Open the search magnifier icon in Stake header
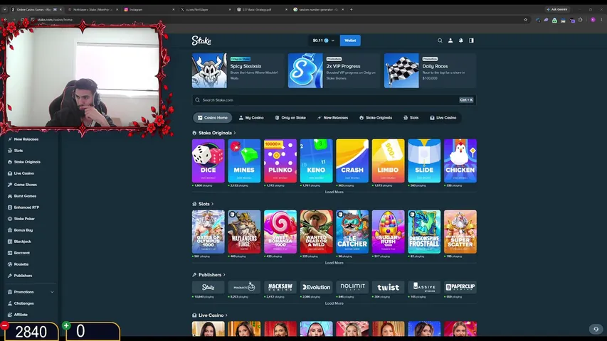The height and width of the screenshot is (341, 607). click(x=440, y=40)
